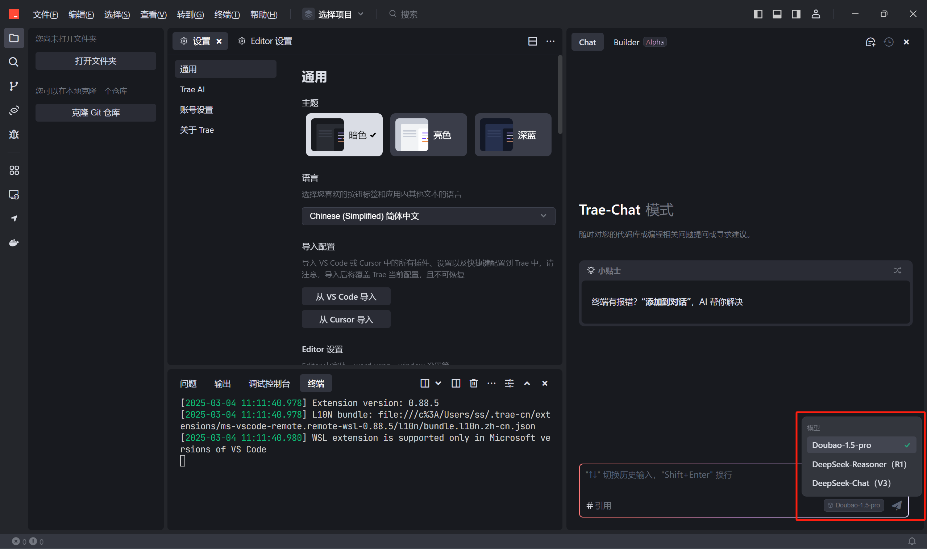Click the 克隆 Git 仓库 button
927x549 pixels.
coord(96,113)
